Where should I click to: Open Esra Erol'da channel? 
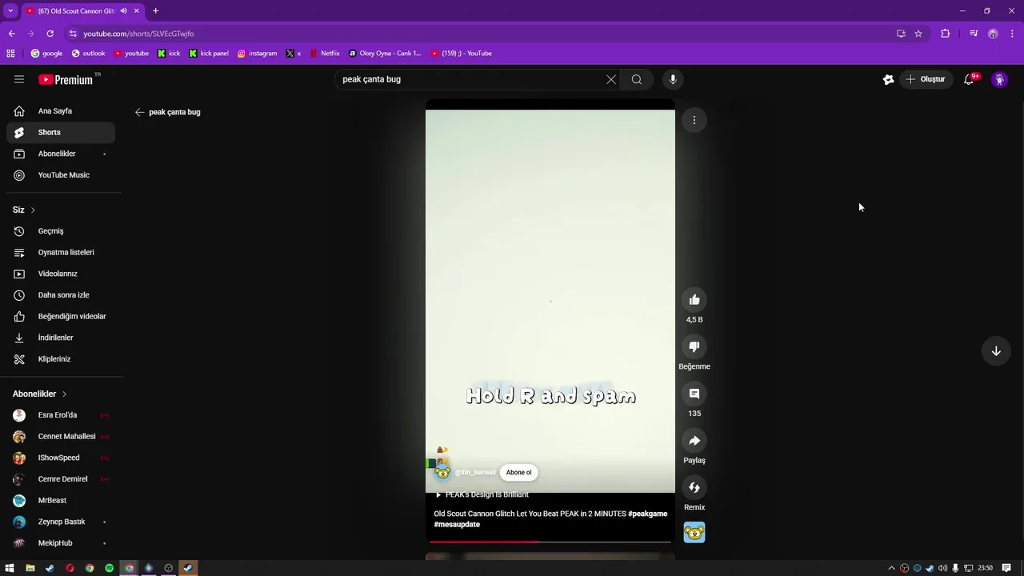61,415
